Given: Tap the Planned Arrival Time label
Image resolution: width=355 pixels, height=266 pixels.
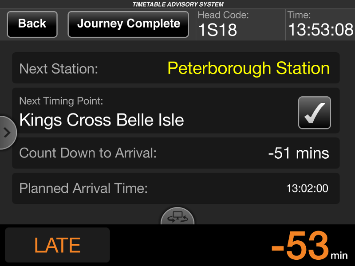Looking at the screenshot, I should [x=83, y=188].
